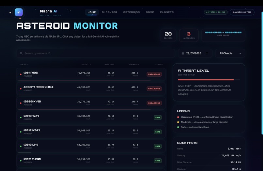Click the Object column header
This screenshot has height=171, width=263.
[24, 64]
